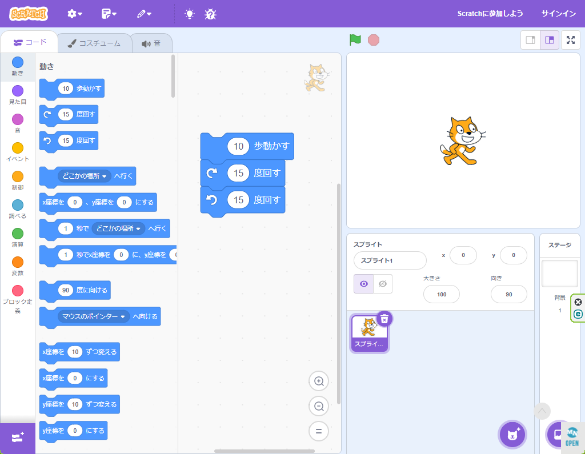
Task: Open どこかの場所 dropdown in 1秒で block
Action: pyautogui.click(x=118, y=228)
